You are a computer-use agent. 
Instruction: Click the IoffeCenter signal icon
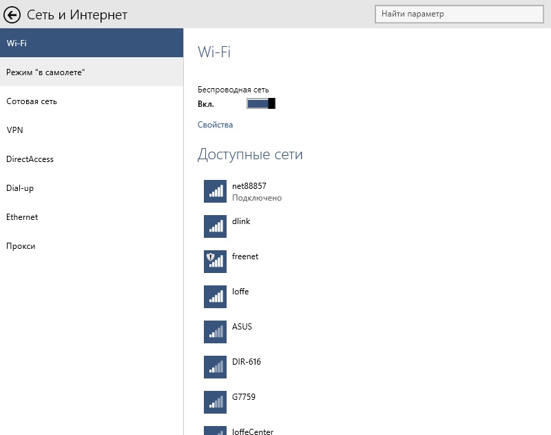[215, 431]
